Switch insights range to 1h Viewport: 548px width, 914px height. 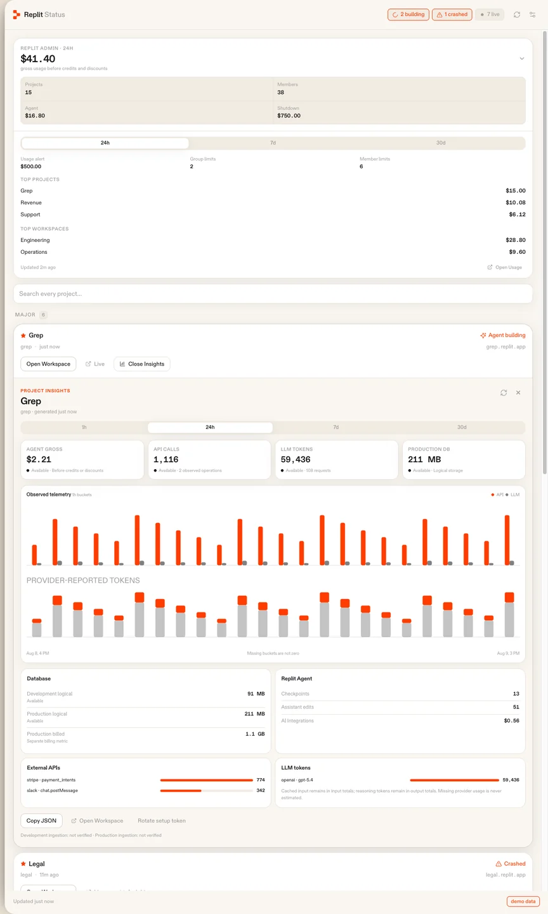84,427
